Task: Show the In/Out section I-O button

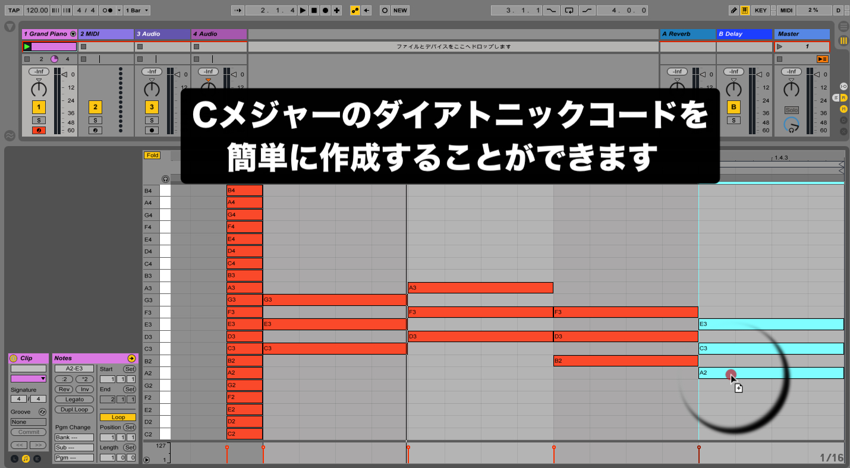Action: click(843, 86)
